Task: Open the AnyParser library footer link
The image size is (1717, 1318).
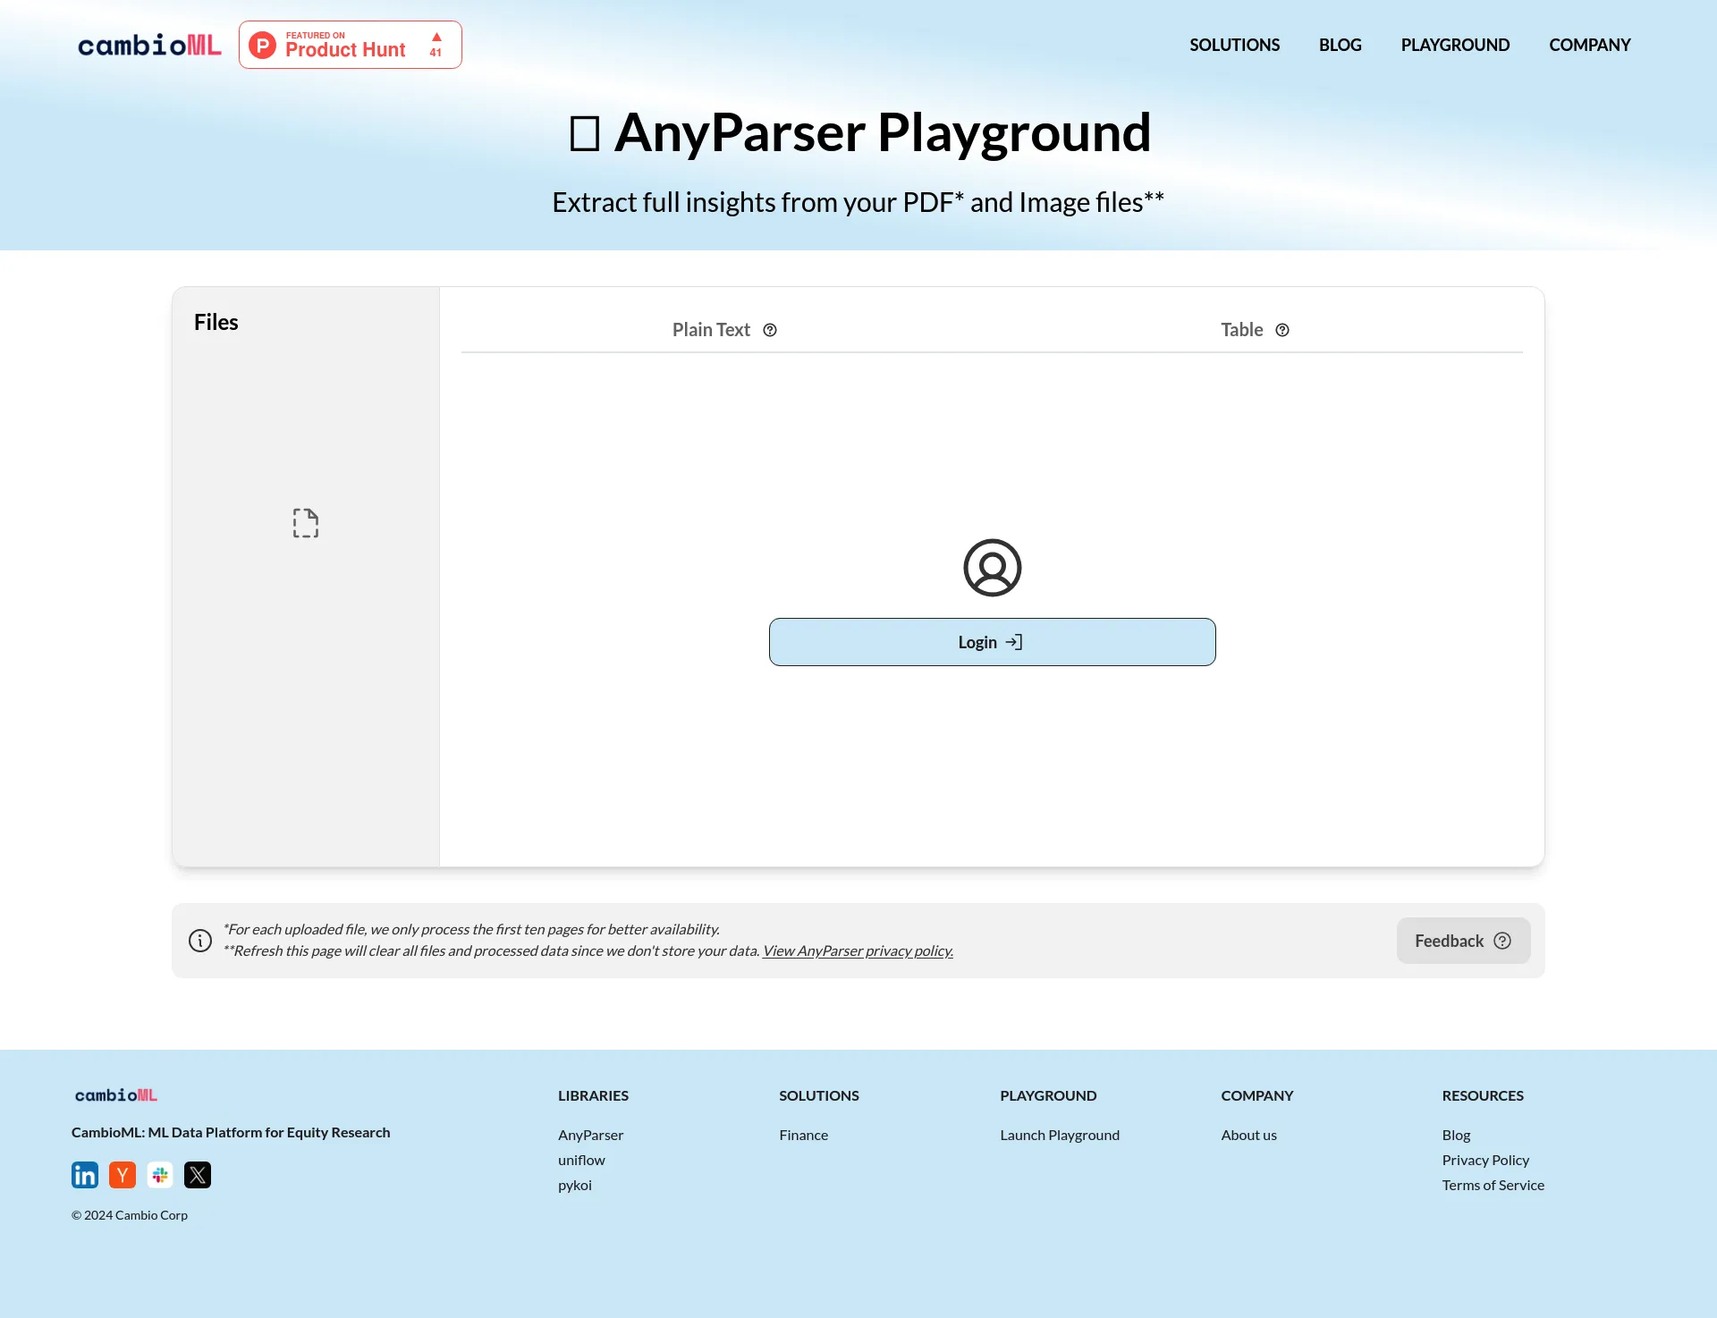Action: pyautogui.click(x=590, y=1135)
